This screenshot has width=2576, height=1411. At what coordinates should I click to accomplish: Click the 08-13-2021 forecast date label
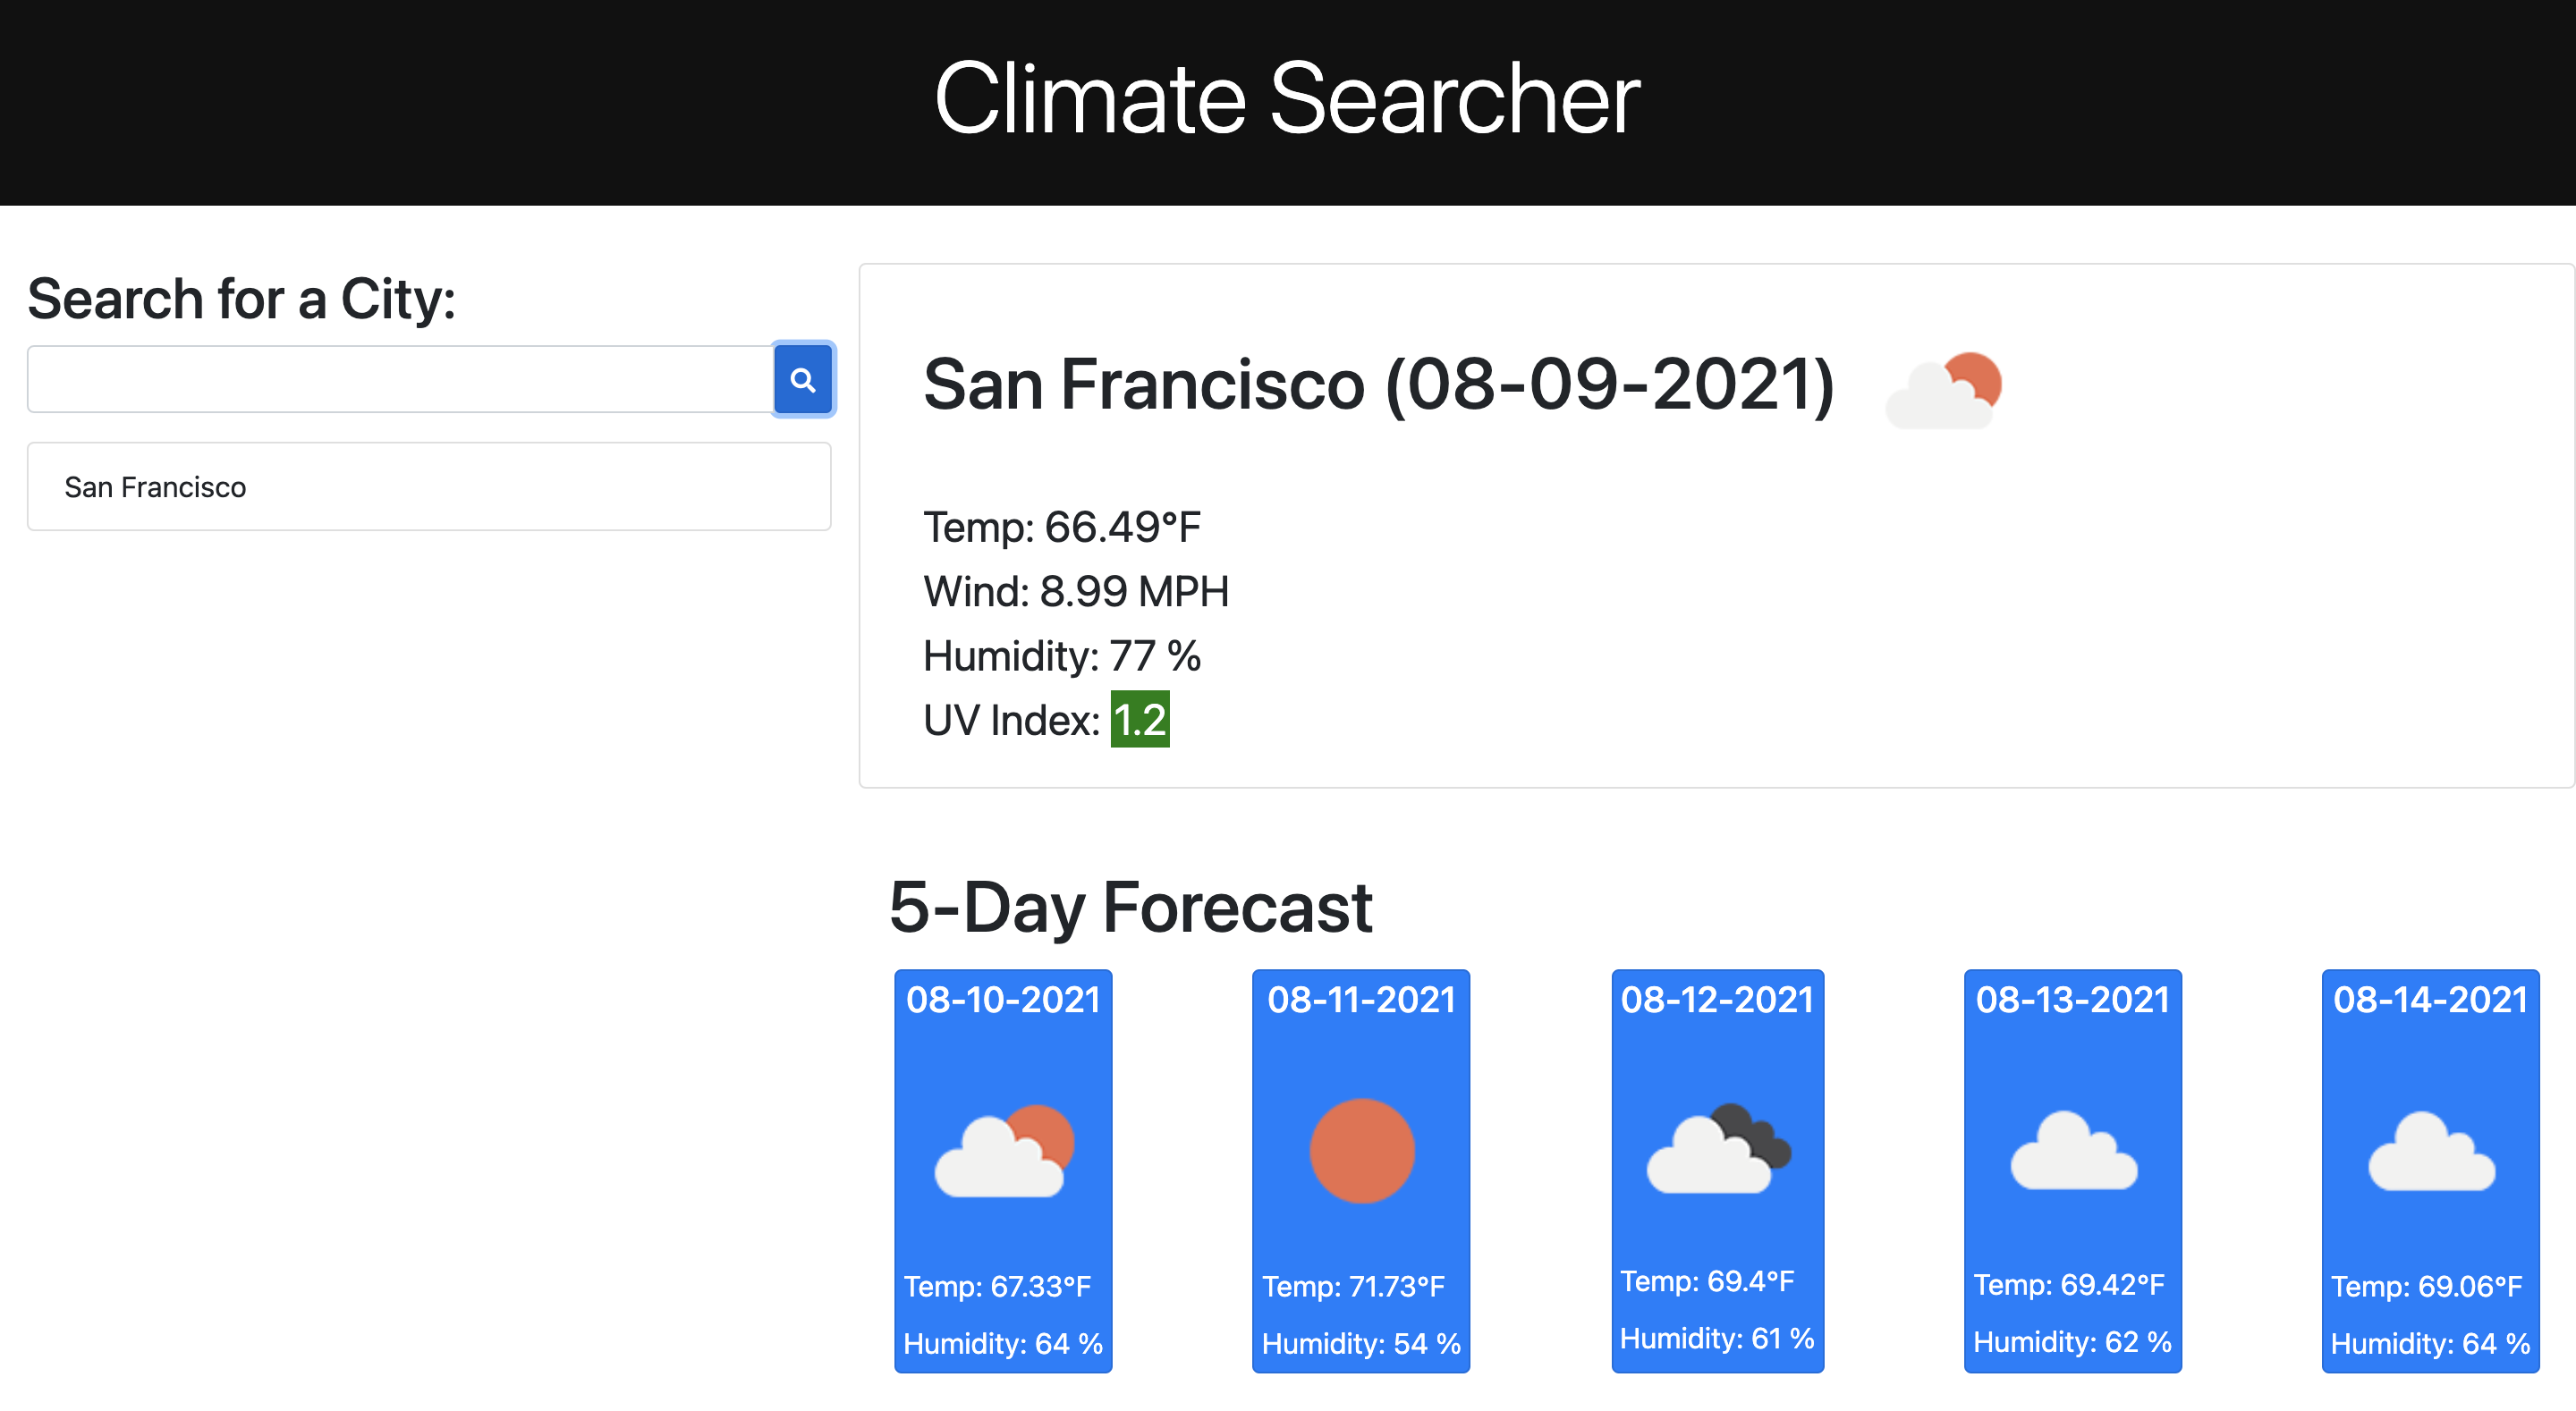click(x=2072, y=1000)
